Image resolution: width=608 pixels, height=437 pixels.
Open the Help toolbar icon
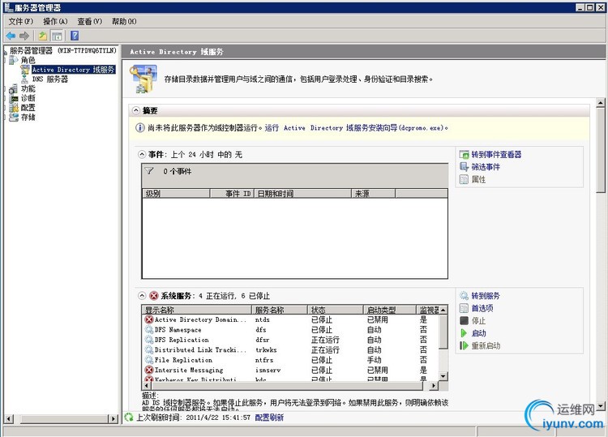point(75,36)
